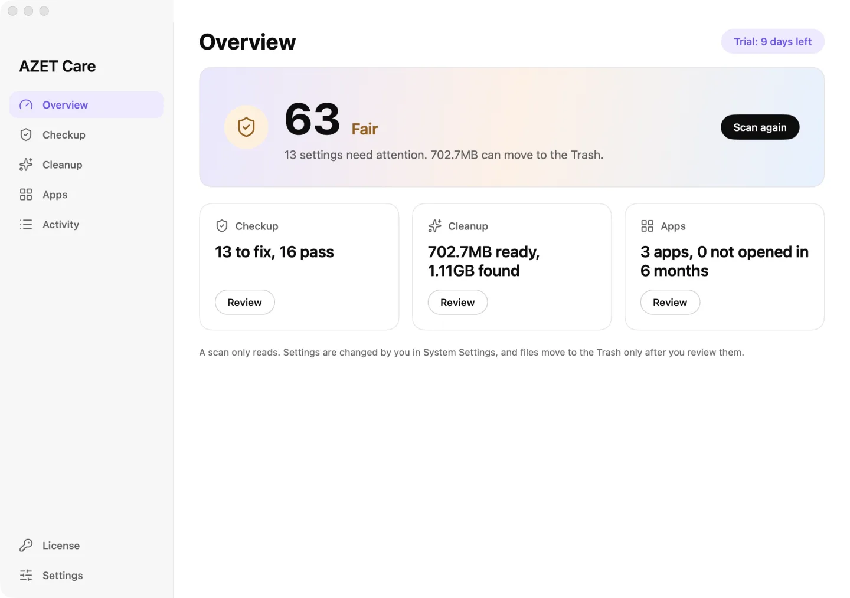This screenshot has height=598, width=850.
Task: Go to the Cleanup section label
Action: click(62, 165)
